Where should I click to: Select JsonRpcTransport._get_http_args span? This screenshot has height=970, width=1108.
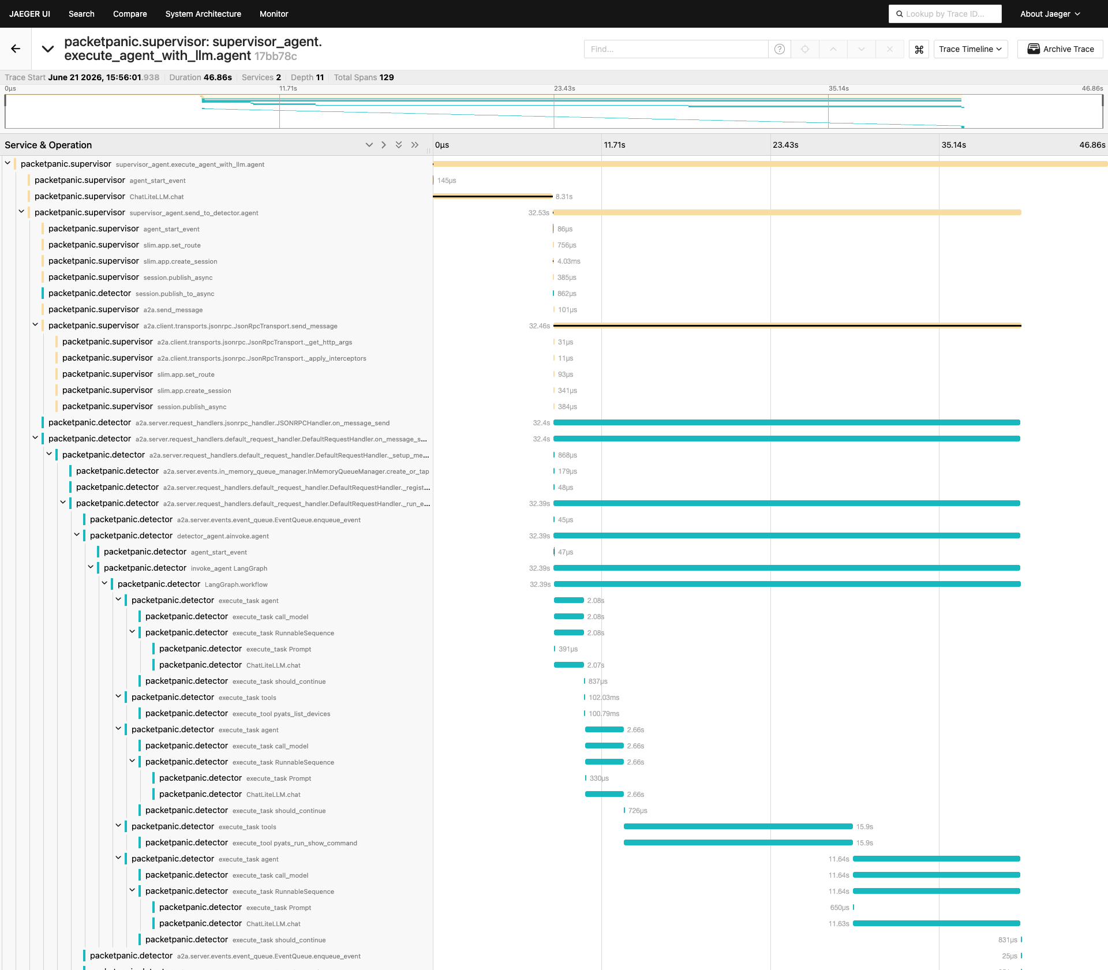[244, 342]
